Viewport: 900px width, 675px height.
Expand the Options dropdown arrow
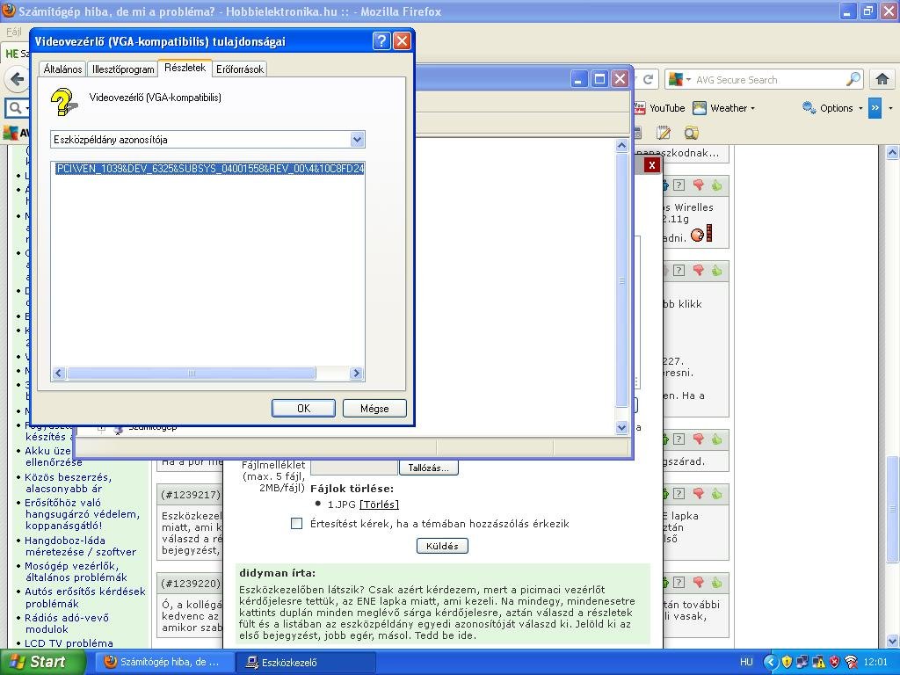860,108
